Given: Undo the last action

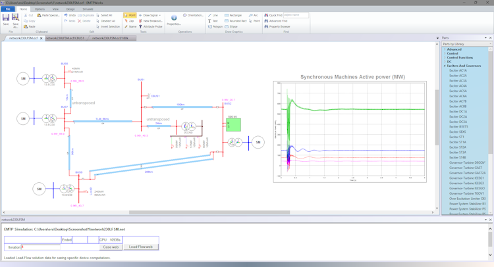Looking at the screenshot, I should [x=70, y=15].
